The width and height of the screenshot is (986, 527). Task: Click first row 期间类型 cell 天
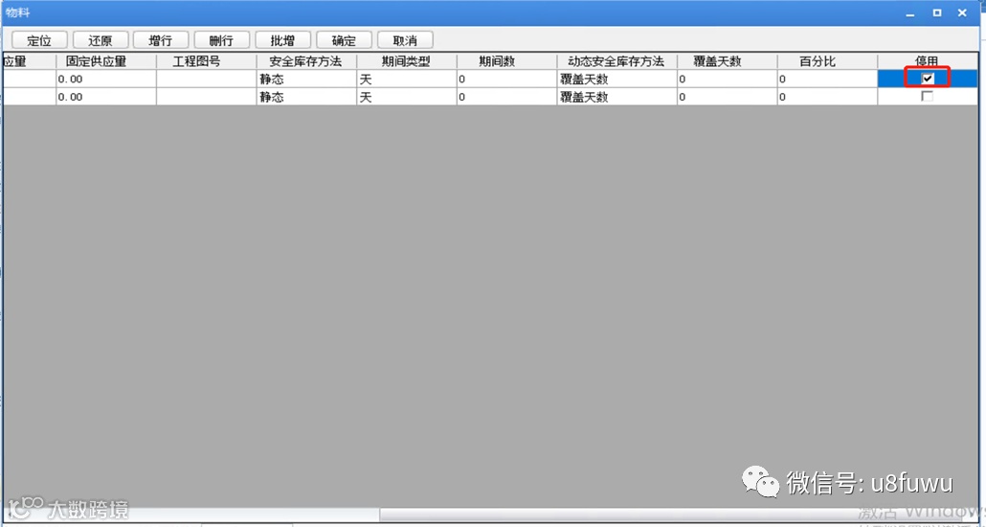pyautogui.click(x=406, y=79)
